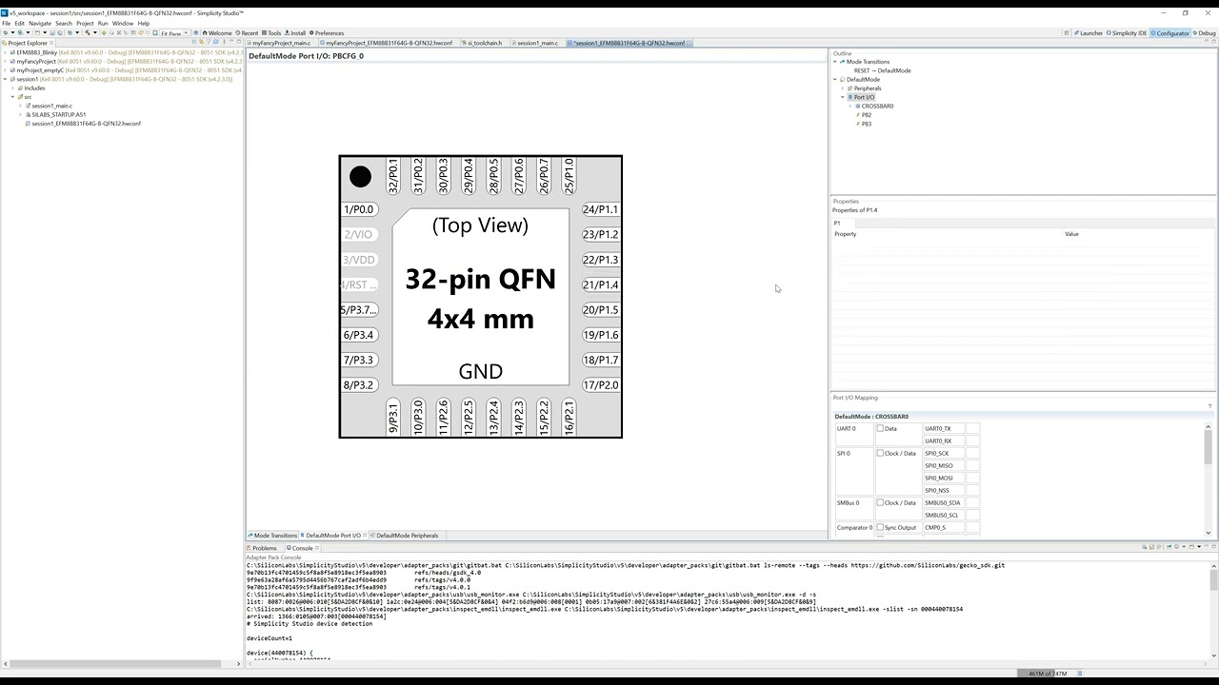Screen dimensions: 1219x685
Task: Select PB2 in the Outline tree
Action: [x=866, y=115]
